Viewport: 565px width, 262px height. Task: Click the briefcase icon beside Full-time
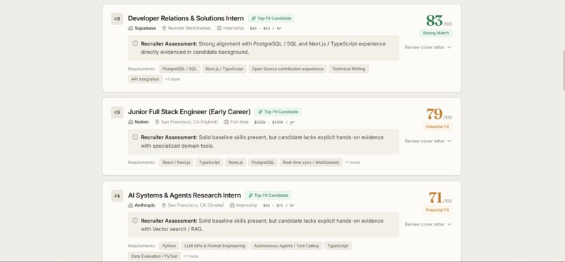point(226,122)
